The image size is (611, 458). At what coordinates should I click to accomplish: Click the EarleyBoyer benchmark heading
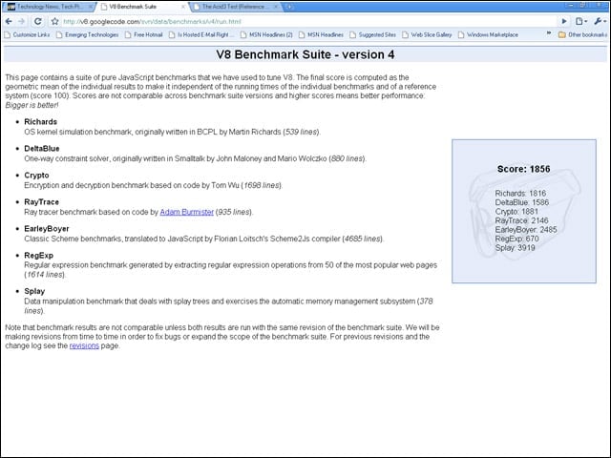click(x=47, y=229)
